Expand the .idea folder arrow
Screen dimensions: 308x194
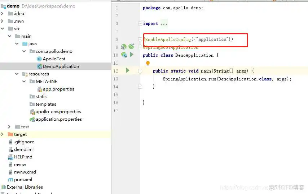[3, 14]
